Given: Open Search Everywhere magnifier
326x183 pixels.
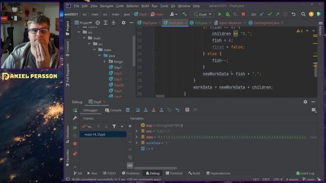Looking at the screenshot, I should [304, 14].
